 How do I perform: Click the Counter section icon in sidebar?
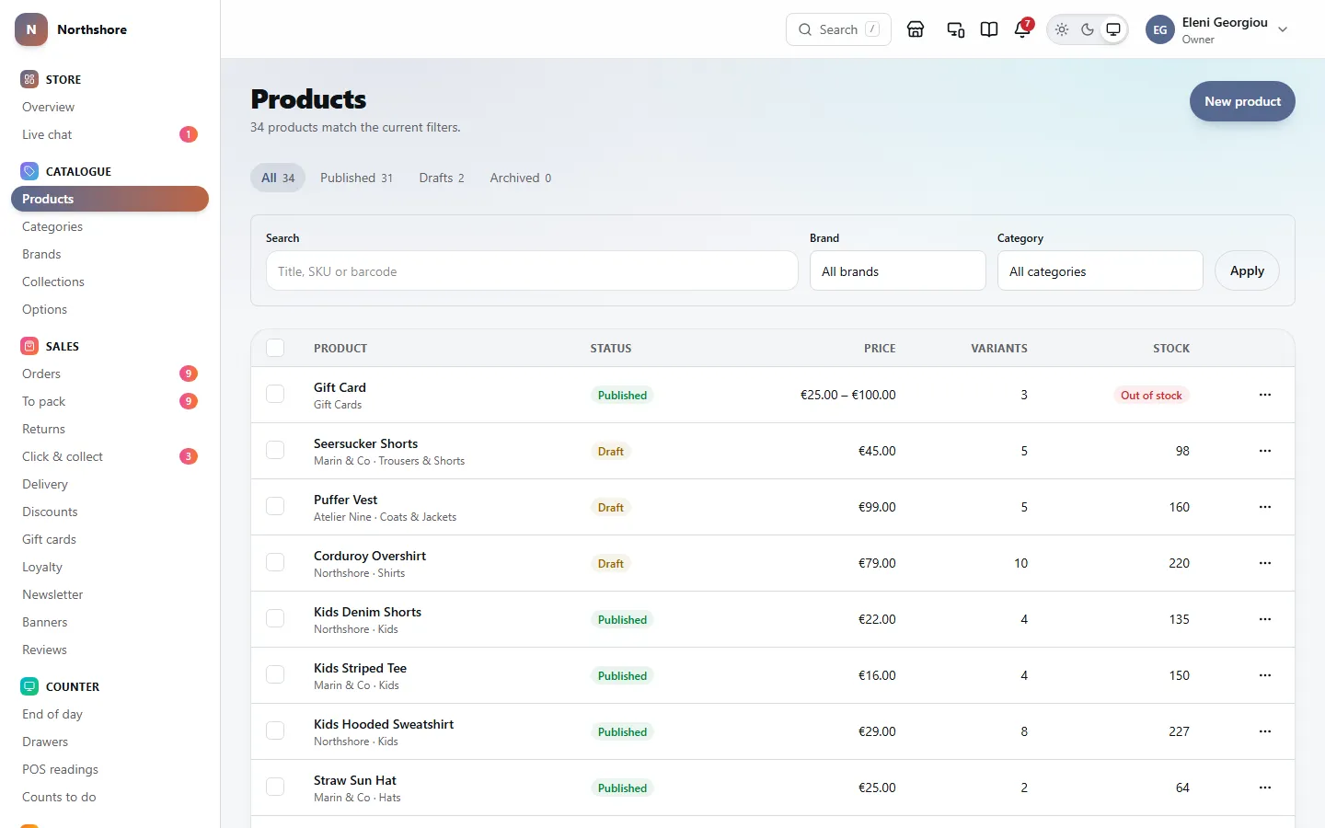click(29, 686)
